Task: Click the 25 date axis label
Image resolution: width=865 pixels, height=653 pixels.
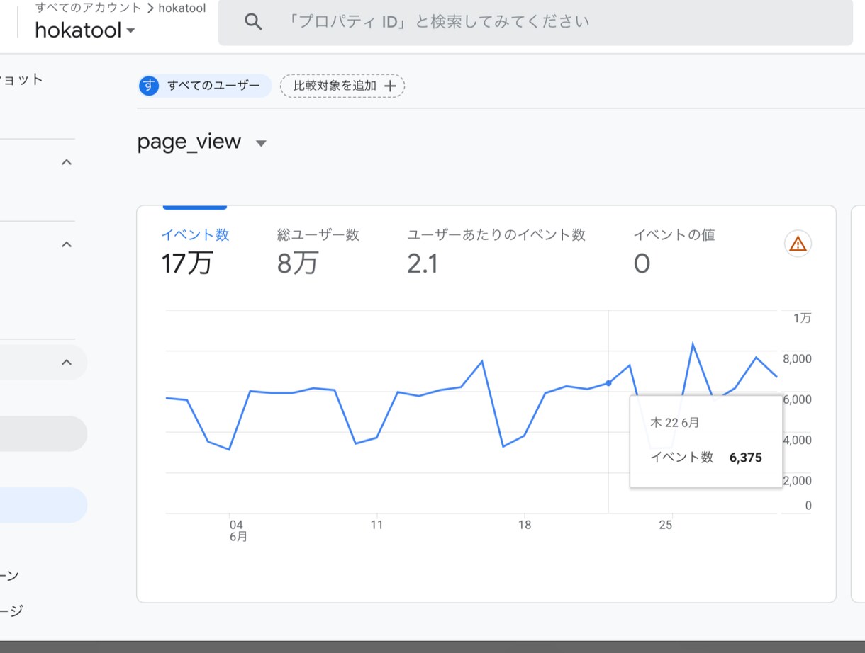Action: (x=665, y=525)
